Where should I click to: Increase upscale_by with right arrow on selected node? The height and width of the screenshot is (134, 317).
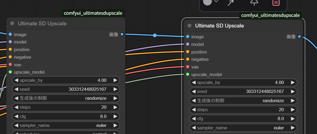[x=293, y=82]
